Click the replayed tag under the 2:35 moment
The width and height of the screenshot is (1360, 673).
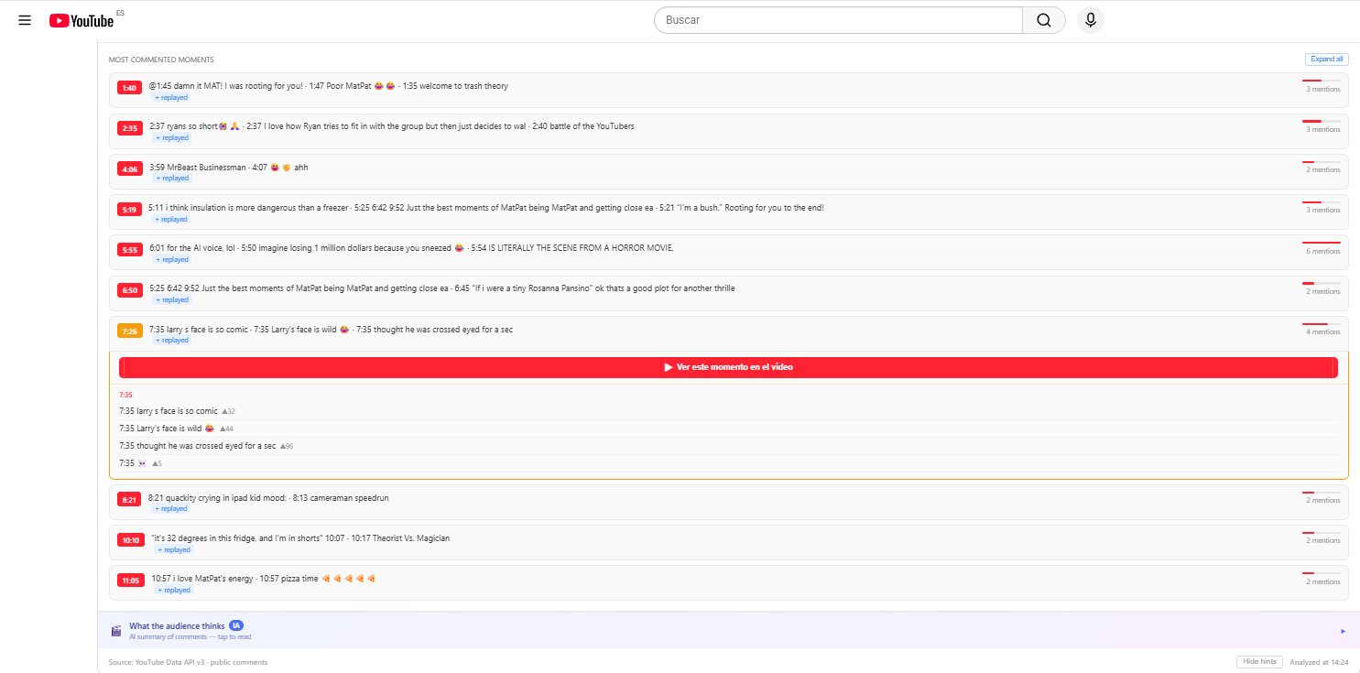click(170, 137)
